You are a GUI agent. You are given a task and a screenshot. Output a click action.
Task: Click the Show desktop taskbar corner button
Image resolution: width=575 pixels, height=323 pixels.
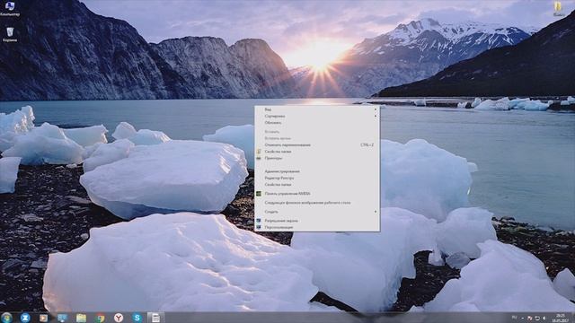coord(572,318)
